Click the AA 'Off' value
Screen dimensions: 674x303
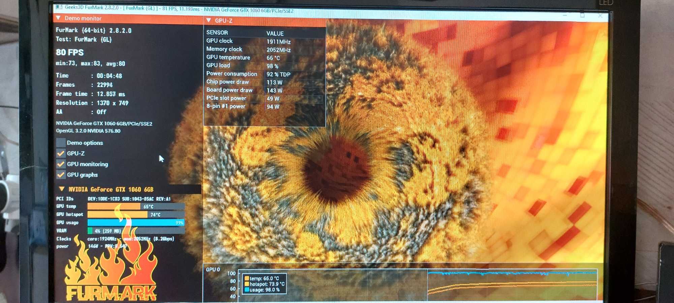tap(101, 112)
